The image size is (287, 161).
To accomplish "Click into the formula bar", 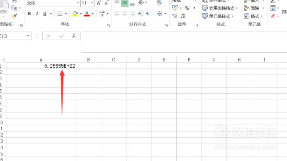I will click(184, 42).
